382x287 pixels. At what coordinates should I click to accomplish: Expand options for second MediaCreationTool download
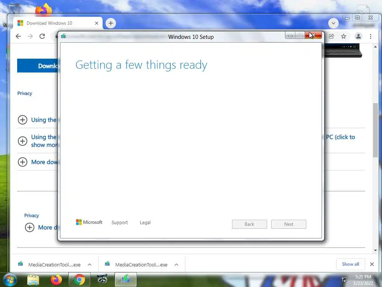(x=176, y=265)
